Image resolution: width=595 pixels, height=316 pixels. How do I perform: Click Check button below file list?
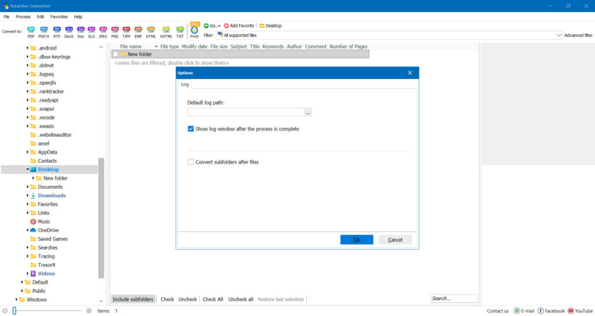point(167,299)
